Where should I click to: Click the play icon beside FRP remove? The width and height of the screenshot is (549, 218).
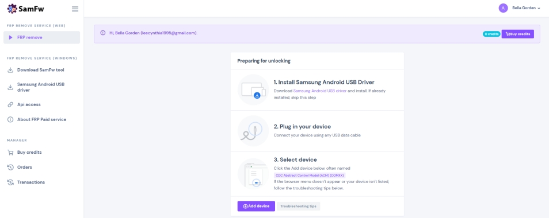click(10, 37)
